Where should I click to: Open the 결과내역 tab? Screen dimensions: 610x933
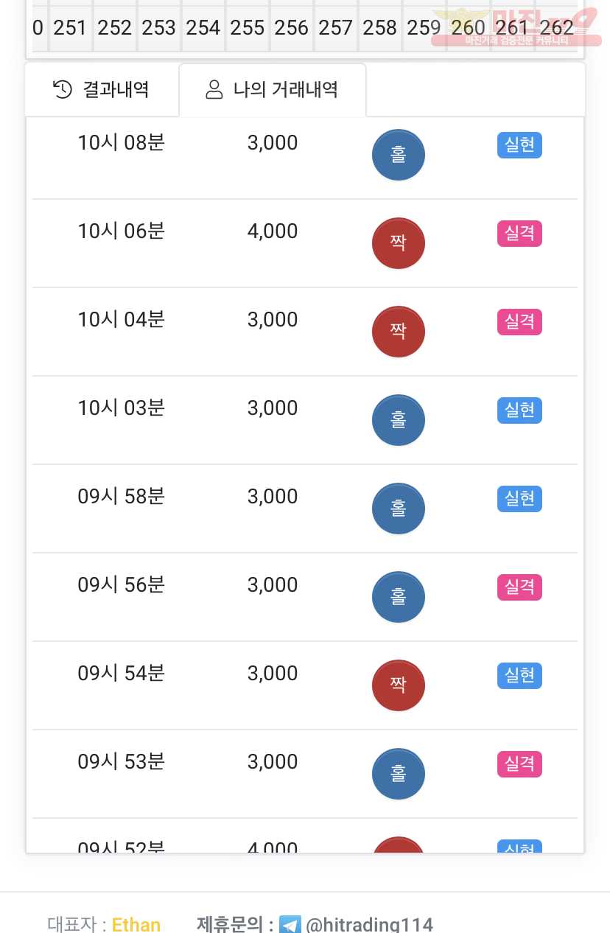pos(102,90)
